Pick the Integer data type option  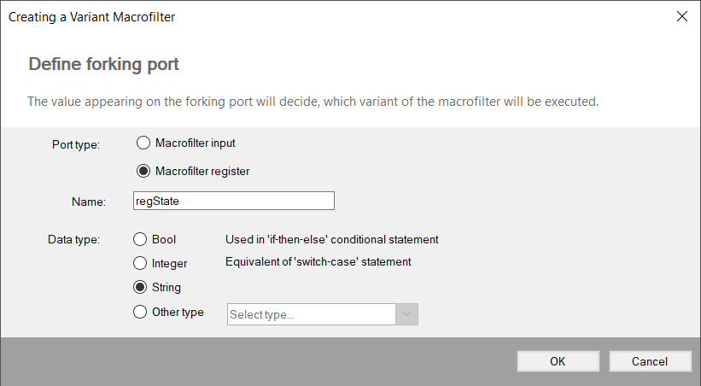tap(140, 264)
